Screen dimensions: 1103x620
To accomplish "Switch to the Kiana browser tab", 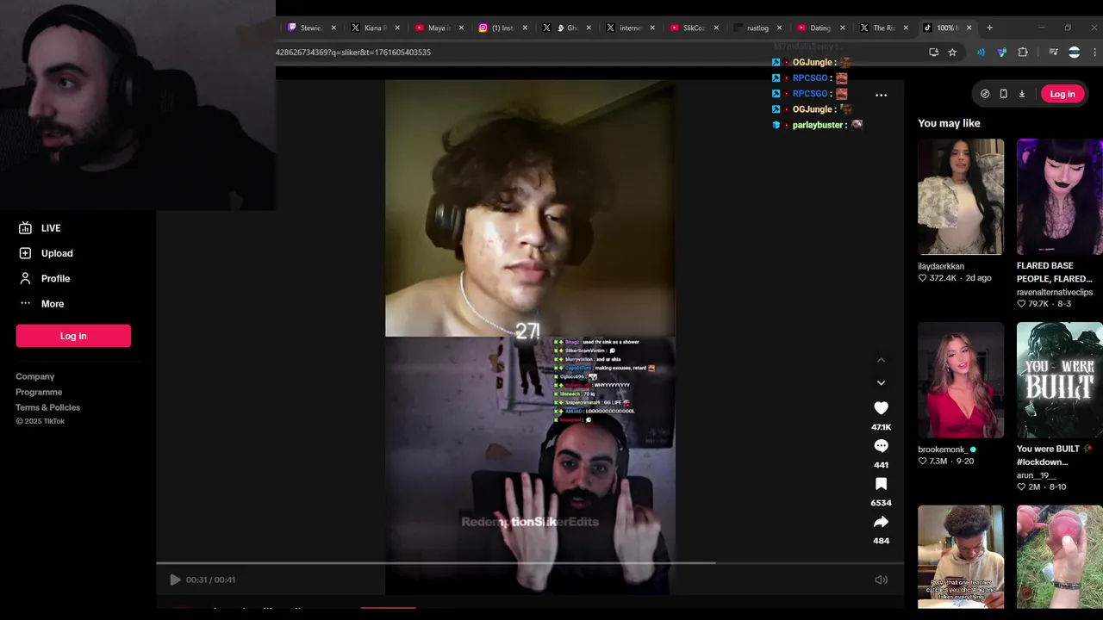I will click(x=374, y=28).
